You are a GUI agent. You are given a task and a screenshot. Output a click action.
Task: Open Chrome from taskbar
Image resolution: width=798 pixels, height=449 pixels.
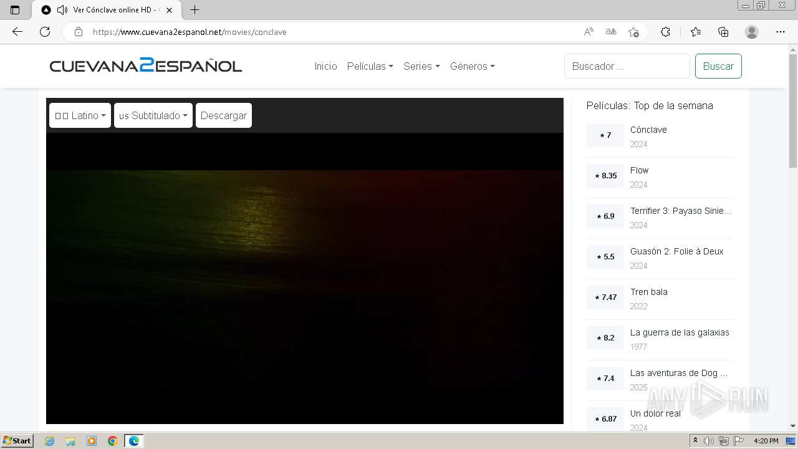(113, 441)
